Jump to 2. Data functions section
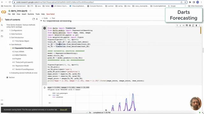Screen dimensions: 204x114 16,34
